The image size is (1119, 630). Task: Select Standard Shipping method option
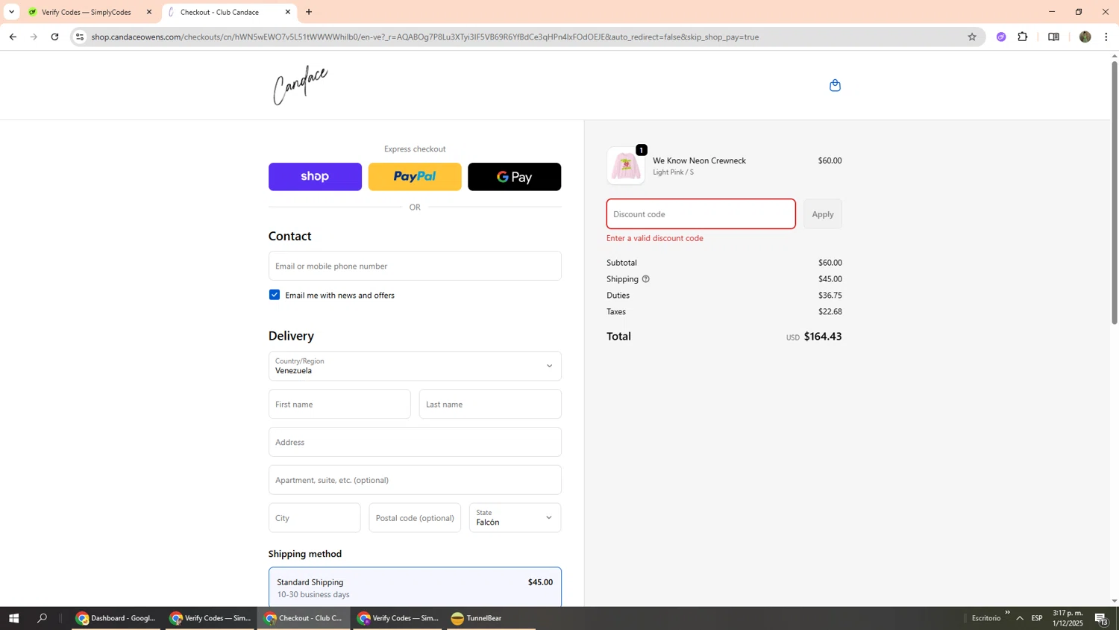[415, 587]
